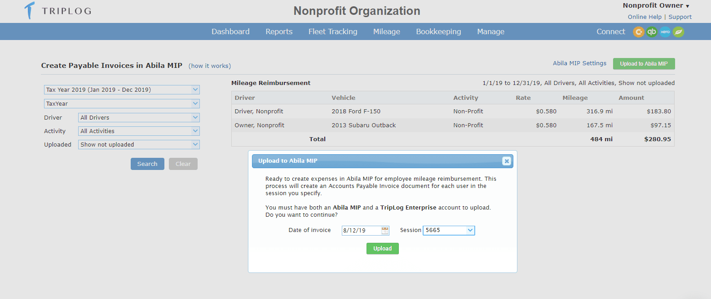Click the Activity column header
The width and height of the screenshot is (711, 299).
[466, 98]
